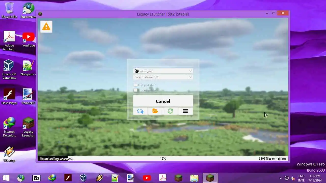Viewport: 326px width, 183px height.
Task: Open pinned Minecraft block taskbar icon
Action: coord(178,178)
